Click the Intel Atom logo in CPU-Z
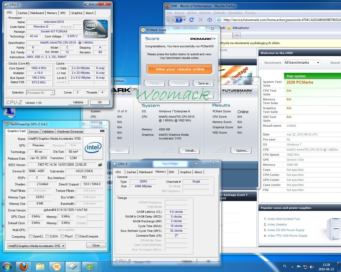This screenshot has height=272, width=341. point(95,29)
